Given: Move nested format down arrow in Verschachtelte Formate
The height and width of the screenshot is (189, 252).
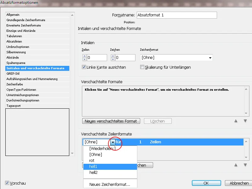Looking at the screenshot, I should pos(245,121).
